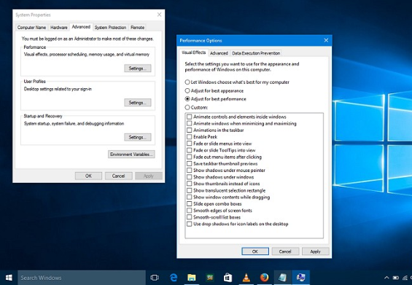Click OK in Performance Options
This screenshot has width=412, height=285.
(255, 251)
